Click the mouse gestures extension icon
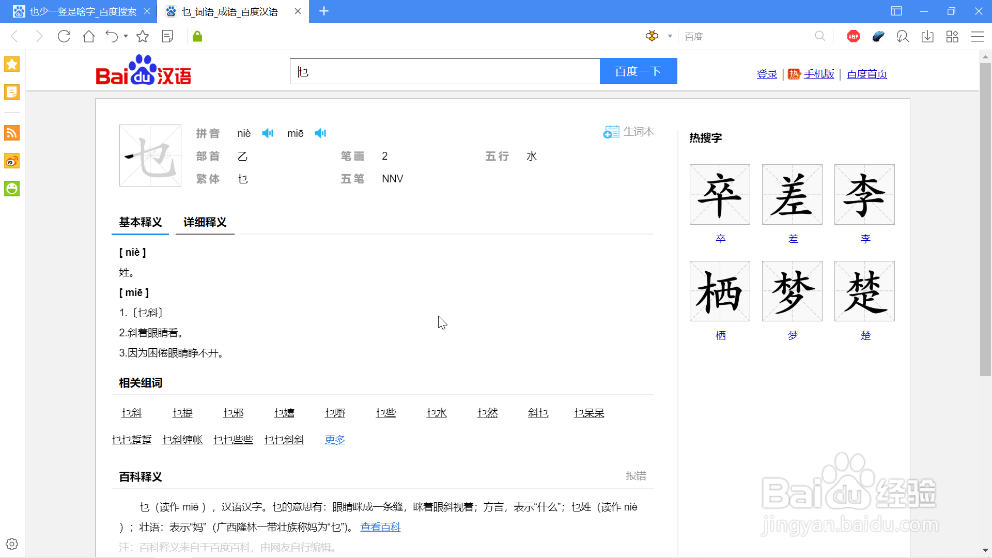 (878, 36)
